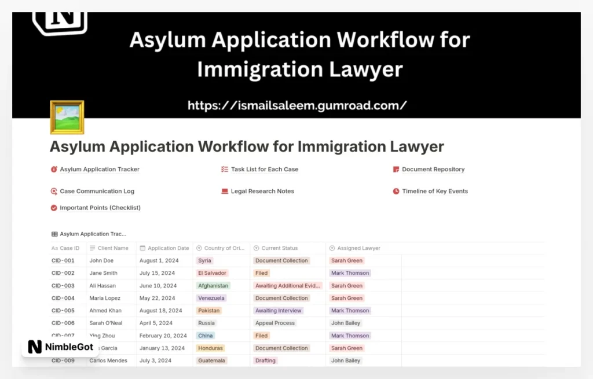
Task: Click the Task List checklist icon
Action: (x=225, y=170)
